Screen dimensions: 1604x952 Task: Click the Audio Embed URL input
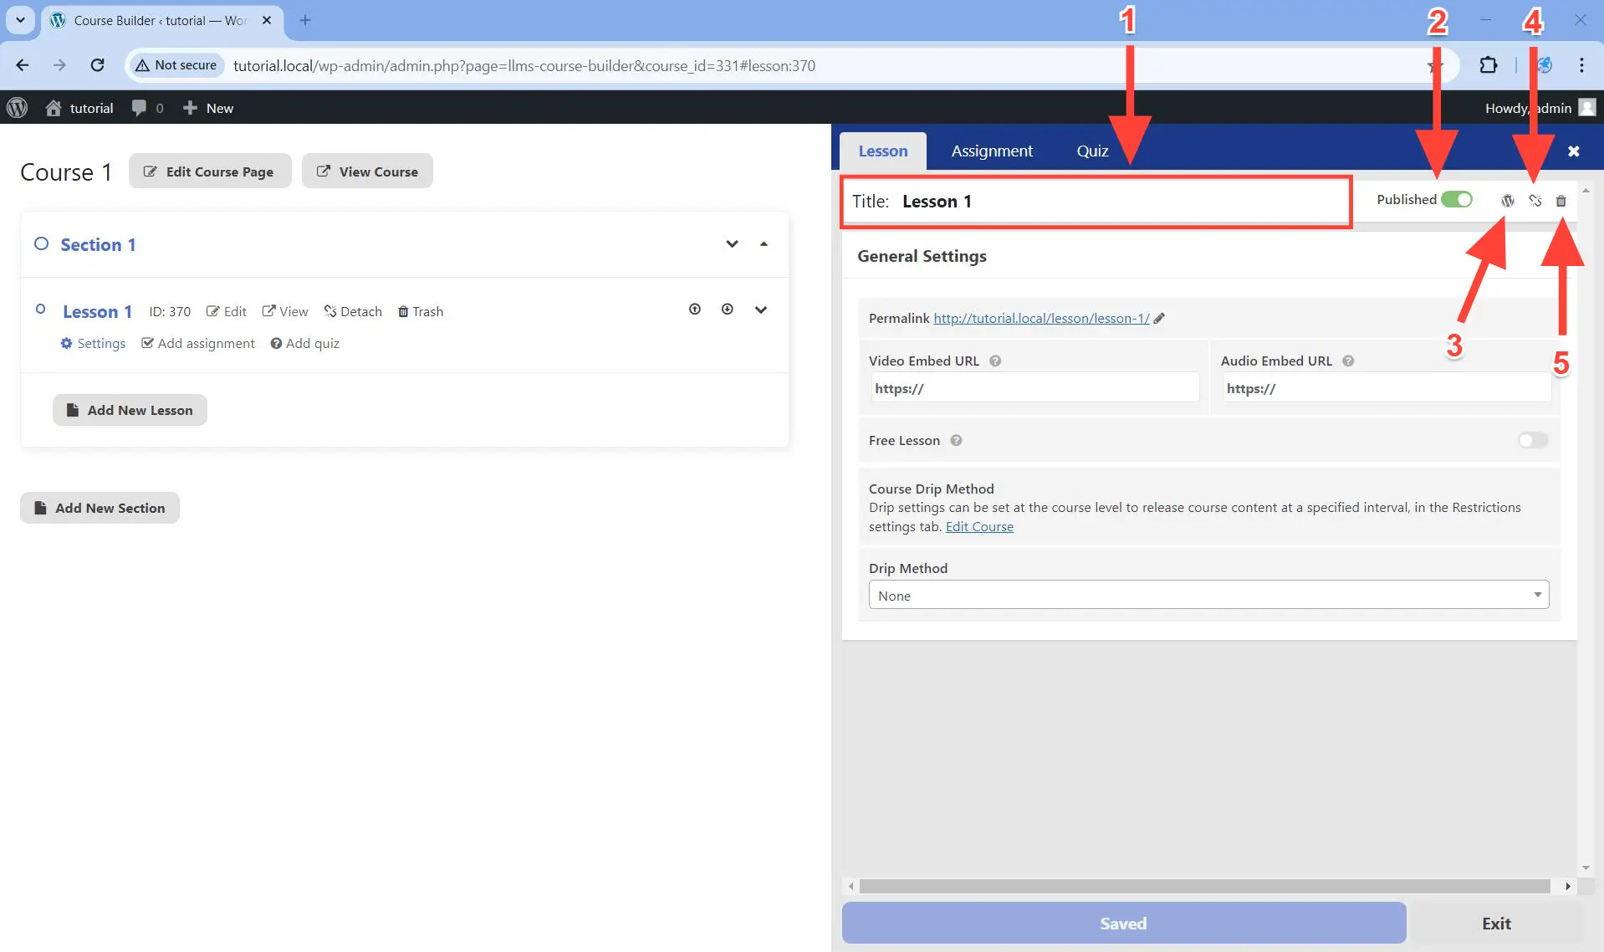pyautogui.click(x=1386, y=388)
